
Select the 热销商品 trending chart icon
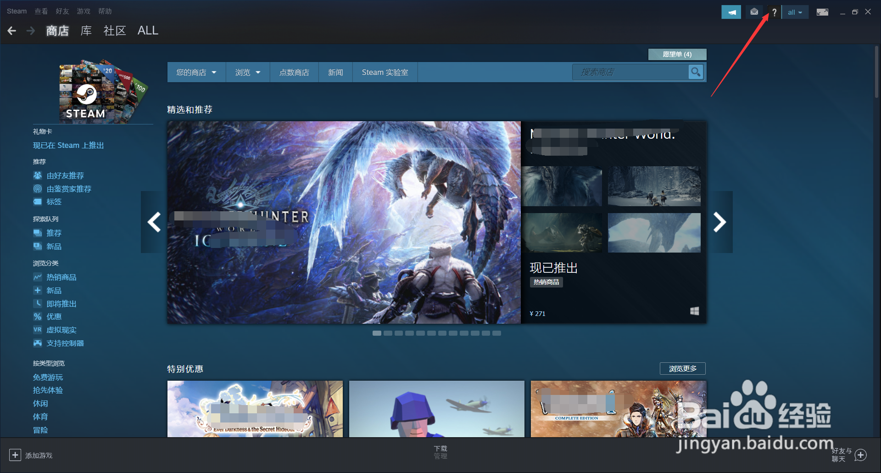pyautogui.click(x=38, y=277)
